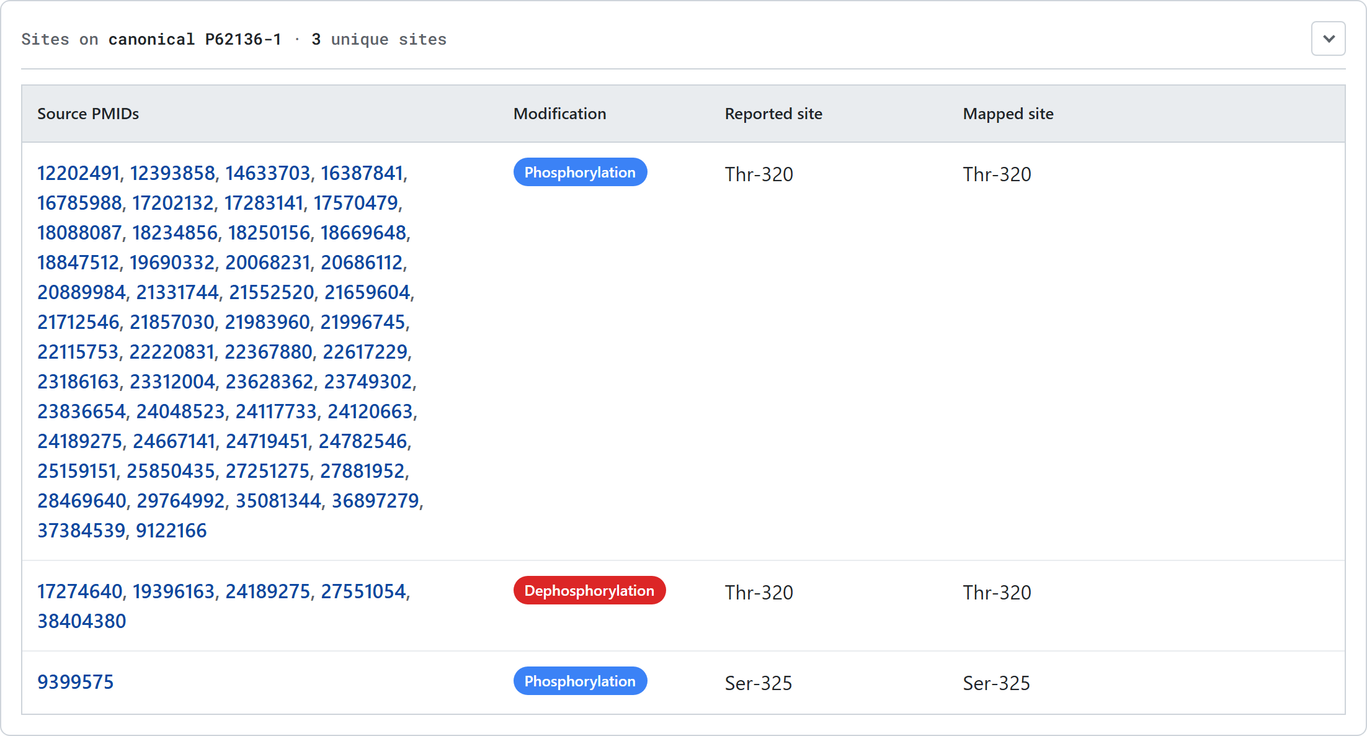
Task: Open PMID 12393858 link
Action: pyautogui.click(x=172, y=173)
